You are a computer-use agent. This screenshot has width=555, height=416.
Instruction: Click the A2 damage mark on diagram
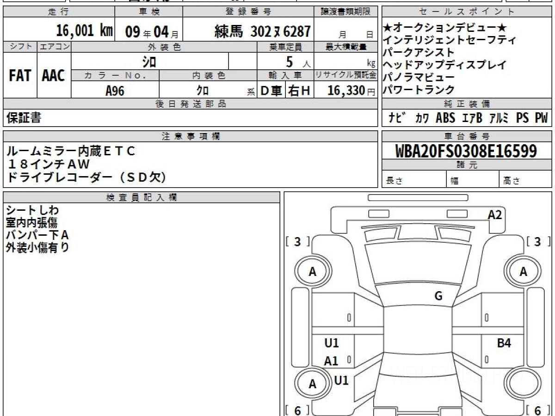tap(495, 214)
